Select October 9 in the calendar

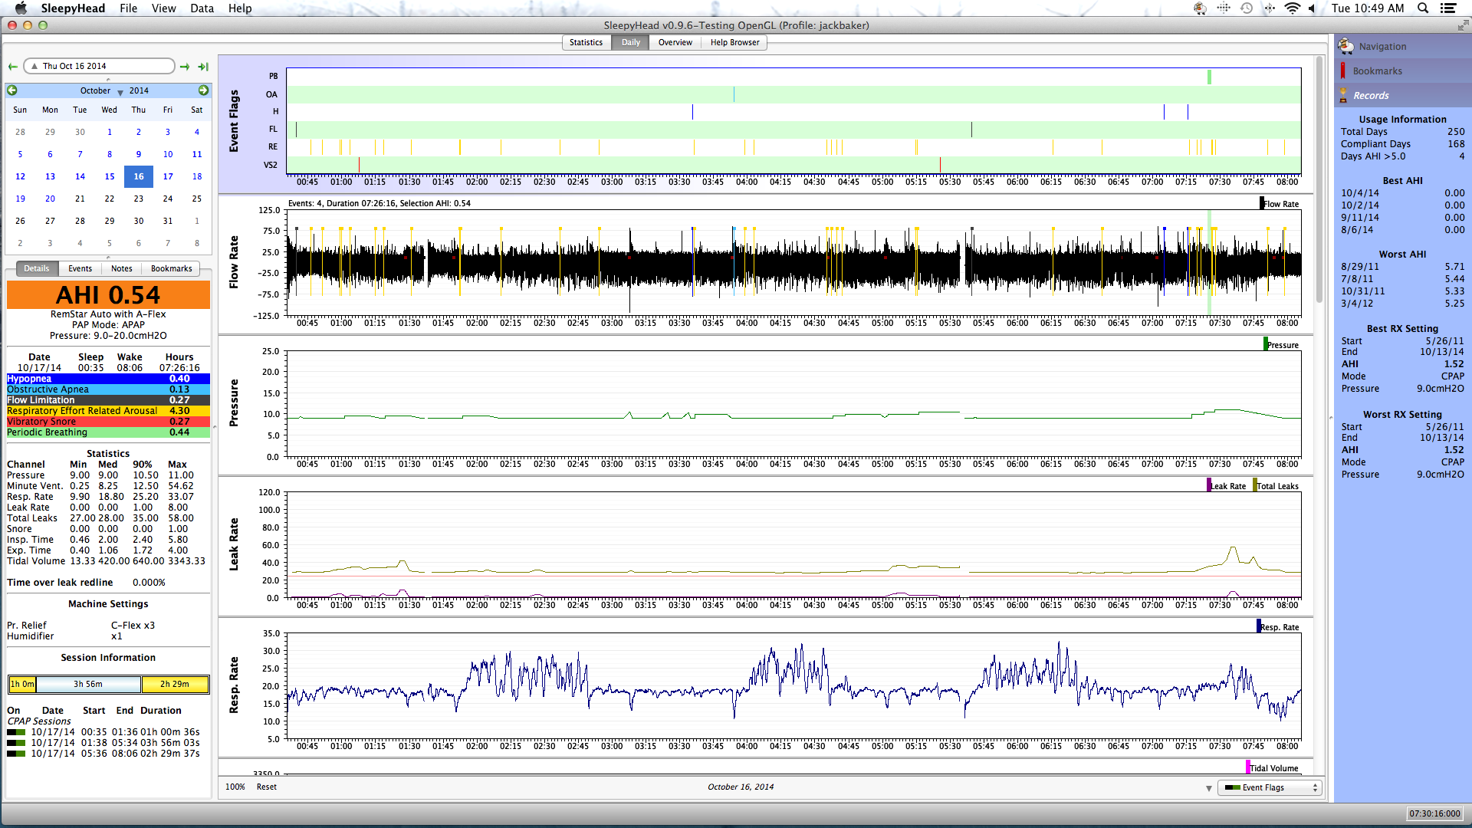(139, 154)
